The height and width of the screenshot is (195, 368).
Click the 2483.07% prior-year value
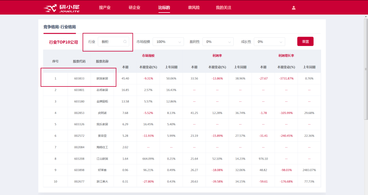[309, 170]
